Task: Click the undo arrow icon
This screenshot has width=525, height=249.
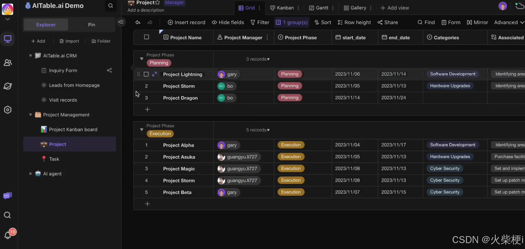Action: tap(138, 22)
